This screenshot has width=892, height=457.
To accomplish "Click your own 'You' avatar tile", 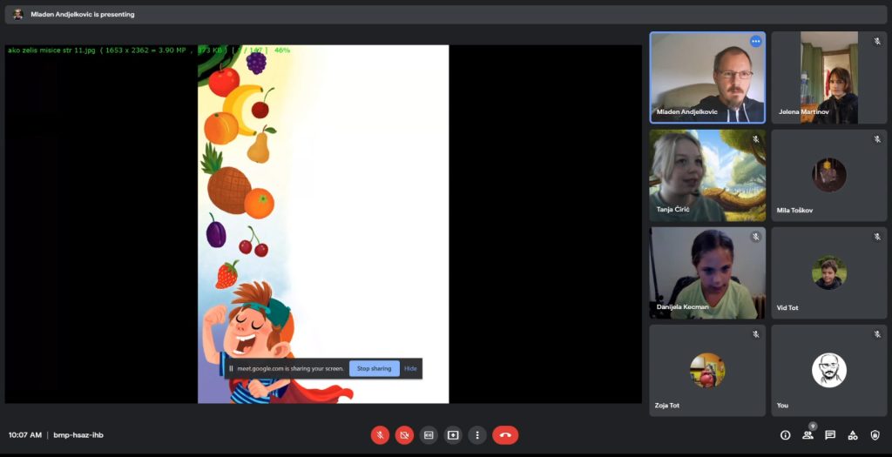I will click(x=829, y=371).
